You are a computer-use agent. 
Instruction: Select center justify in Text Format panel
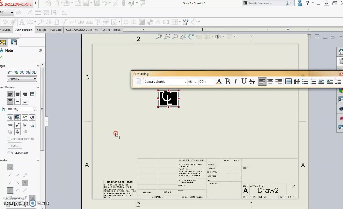tap(18, 94)
